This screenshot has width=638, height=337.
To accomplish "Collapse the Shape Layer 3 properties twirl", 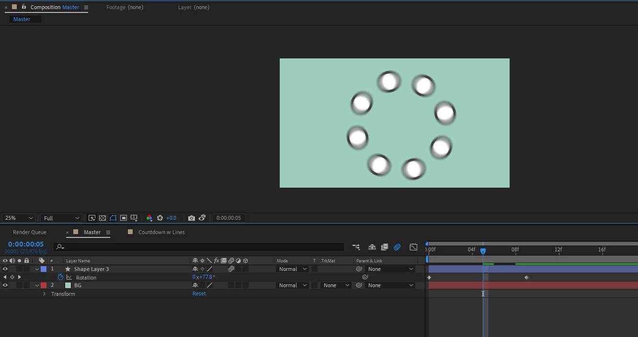I will tap(37, 269).
